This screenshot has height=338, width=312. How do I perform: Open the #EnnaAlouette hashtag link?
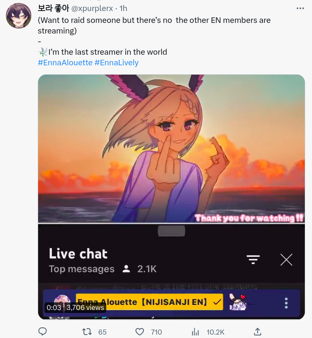click(65, 63)
